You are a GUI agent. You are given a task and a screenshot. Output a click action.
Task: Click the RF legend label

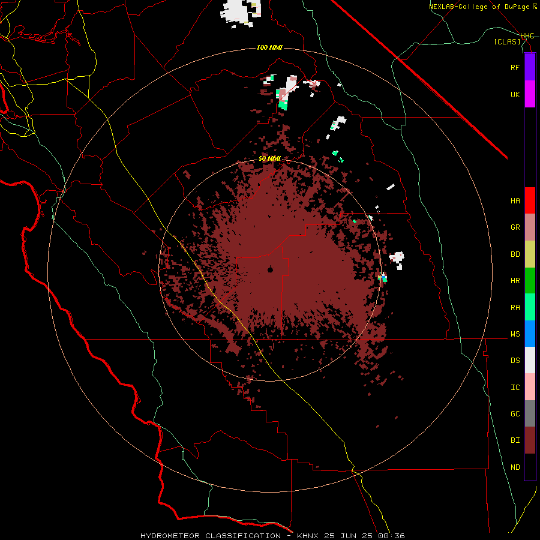[515, 67]
